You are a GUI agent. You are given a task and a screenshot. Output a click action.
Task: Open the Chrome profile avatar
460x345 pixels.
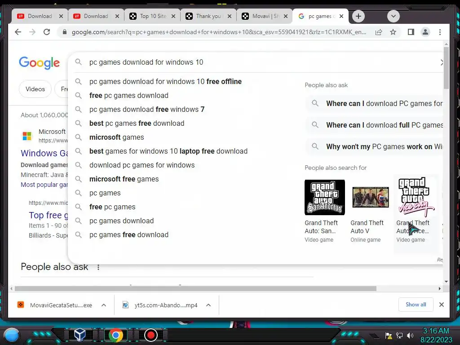pos(425,32)
